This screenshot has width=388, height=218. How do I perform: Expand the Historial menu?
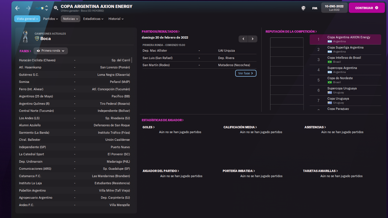coord(116,19)
